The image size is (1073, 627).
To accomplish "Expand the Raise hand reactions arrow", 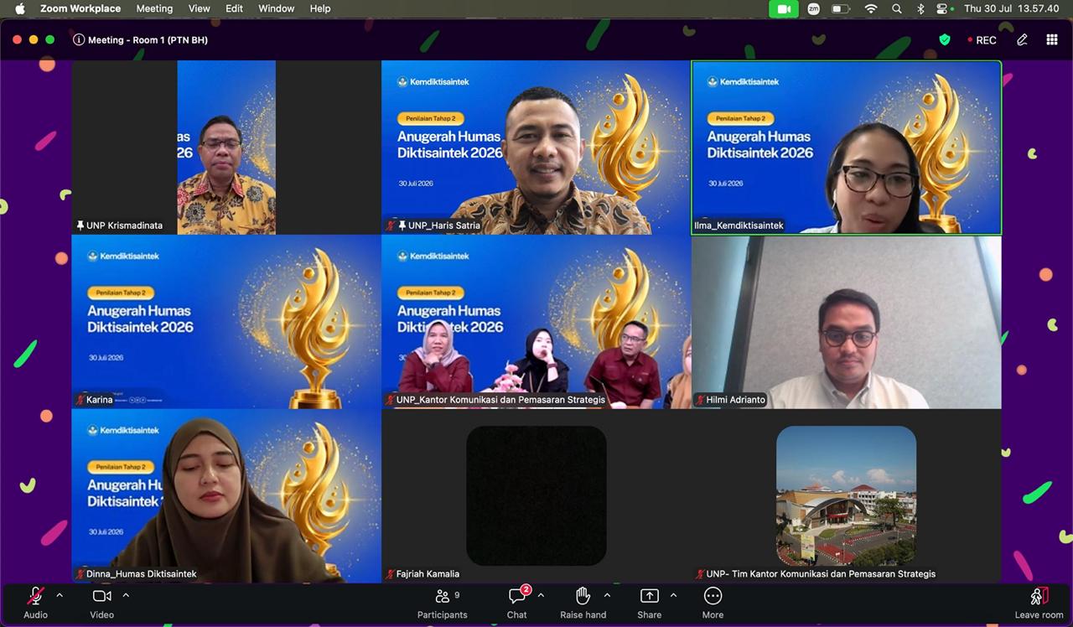I will tap(607, 596).
